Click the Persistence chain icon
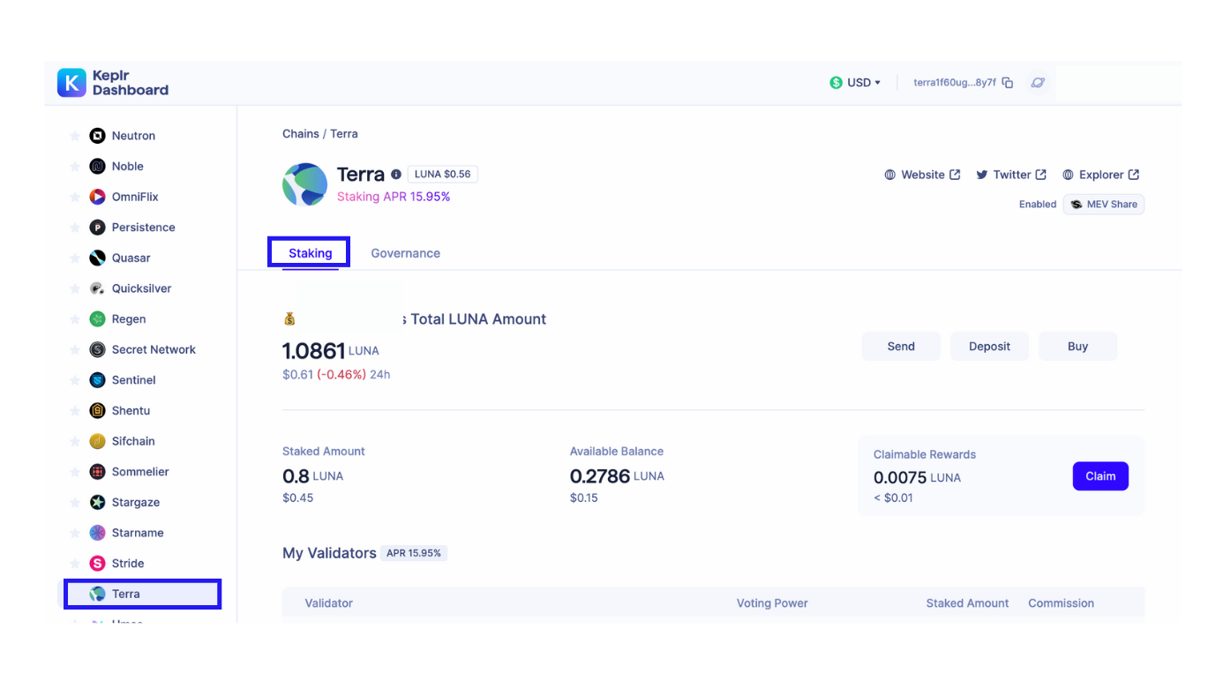Viewport: 1223px width, 681px height. pos(98,228)
